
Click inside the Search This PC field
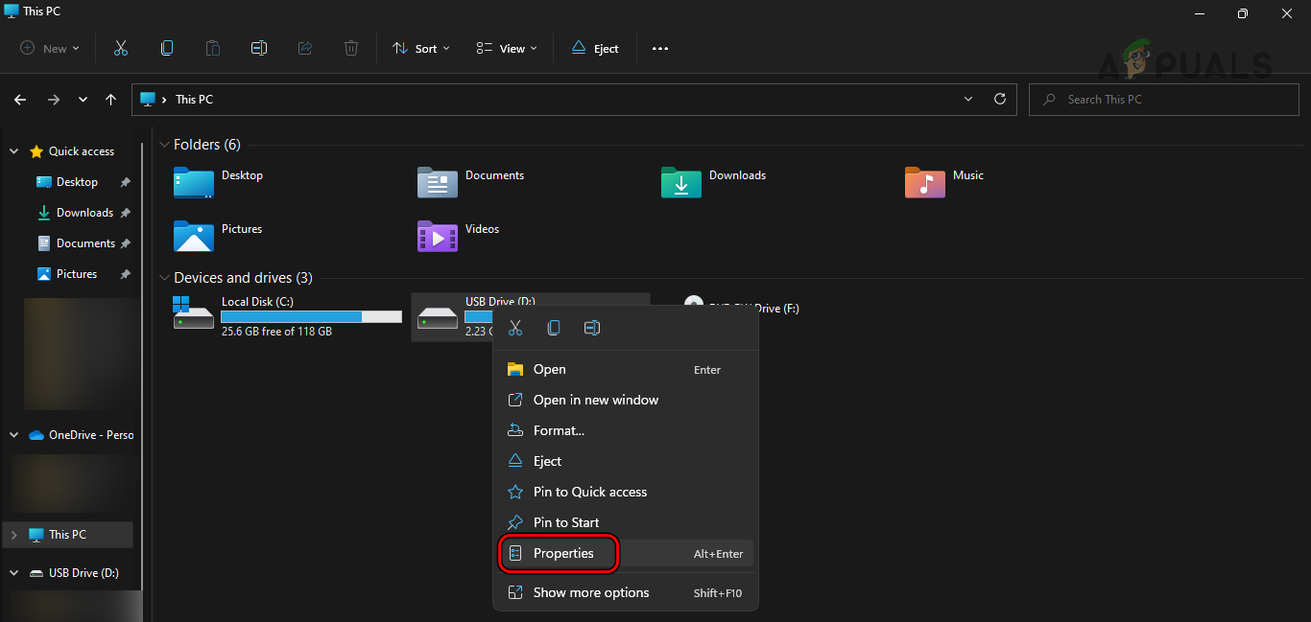click(x=1163, y=99)
